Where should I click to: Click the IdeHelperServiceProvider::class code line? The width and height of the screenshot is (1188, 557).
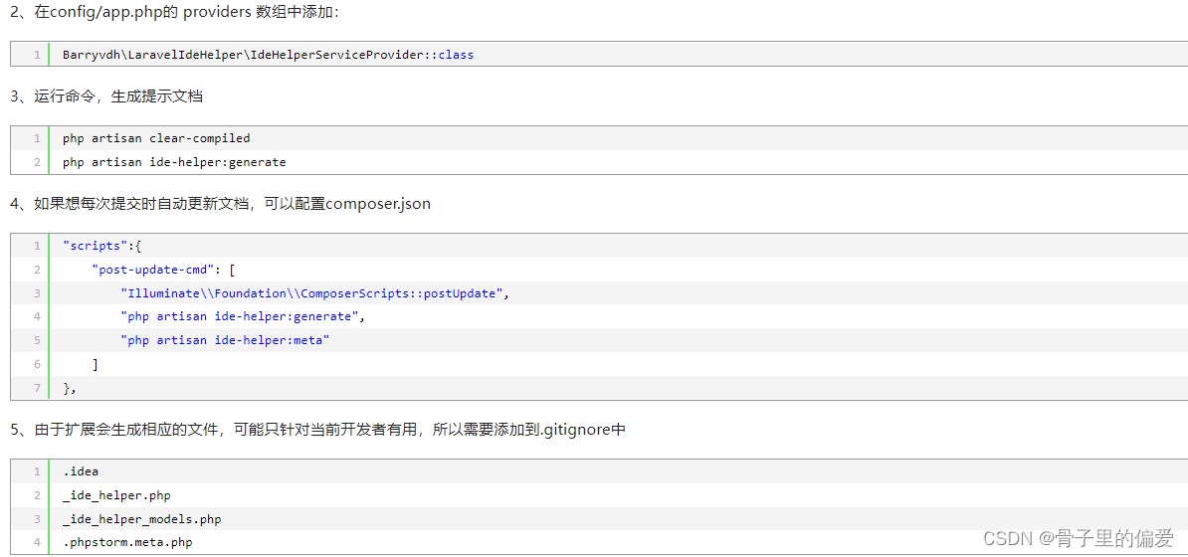(269, 55)
